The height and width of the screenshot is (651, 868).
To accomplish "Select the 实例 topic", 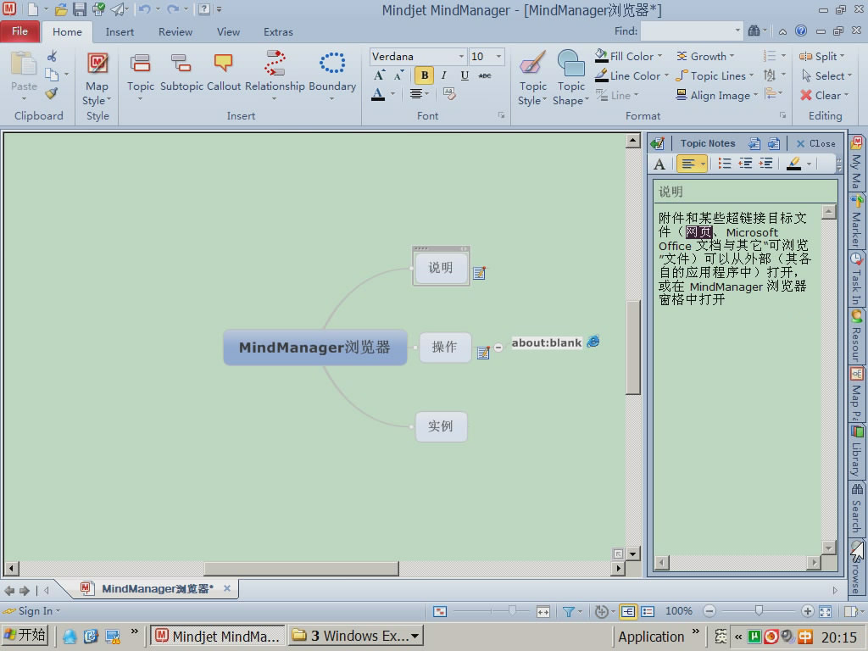I will click(x=441, y=426).
